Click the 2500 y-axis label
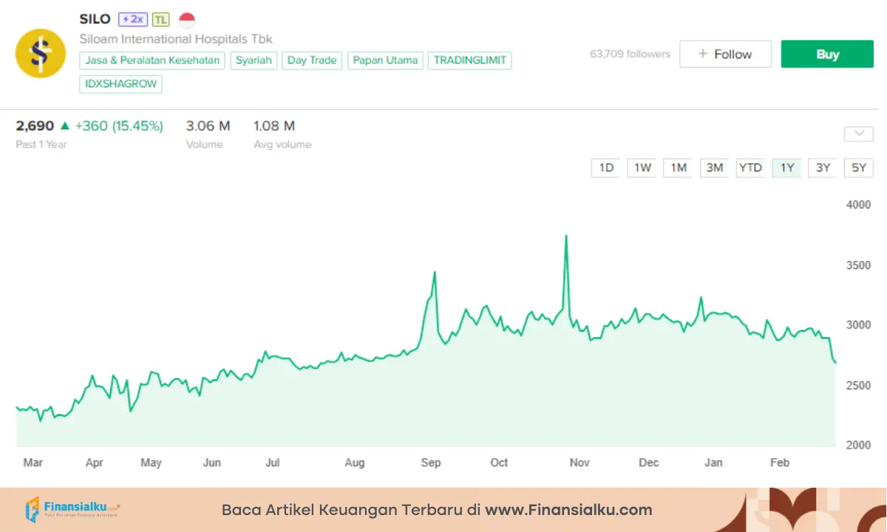Screen dimensions: 887x532 pos(858,386)
